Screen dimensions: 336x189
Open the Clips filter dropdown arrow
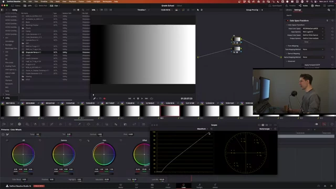(59, 6)
